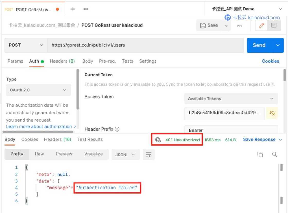Open the POST method dropdown
Image resolution: width=288 pixels, height=213 pixels.
[x=26, y=45]
